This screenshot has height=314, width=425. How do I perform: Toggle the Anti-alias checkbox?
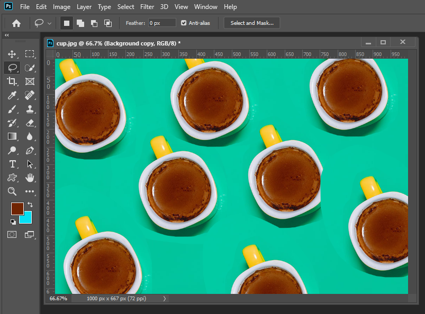click(x=184, y=23)
